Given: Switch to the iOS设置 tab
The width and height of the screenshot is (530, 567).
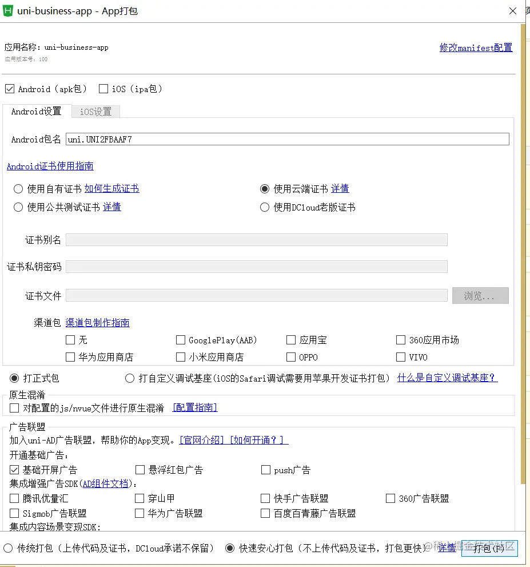Looking at the screenshot, I should [95, 111].
